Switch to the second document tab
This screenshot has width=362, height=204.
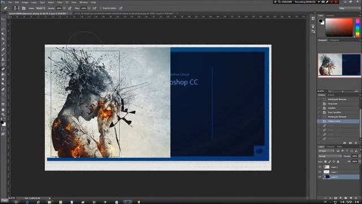[125, 14]
